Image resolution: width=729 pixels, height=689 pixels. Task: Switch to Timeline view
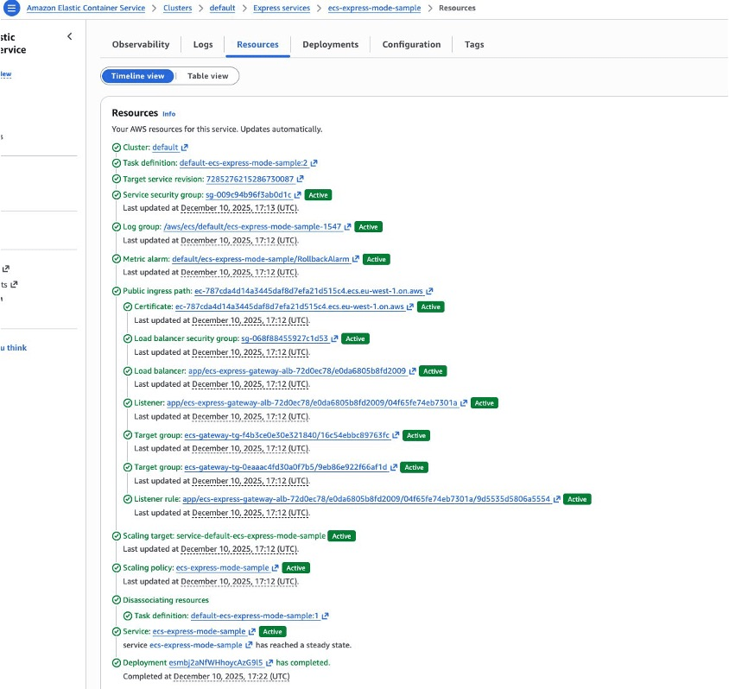pyautogui.click(x=138, y=76)
